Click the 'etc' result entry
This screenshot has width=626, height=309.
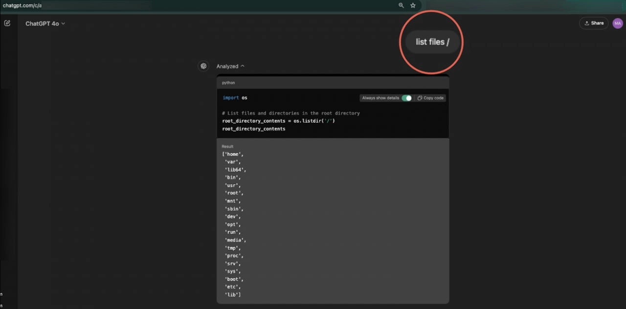click(233, 287)
